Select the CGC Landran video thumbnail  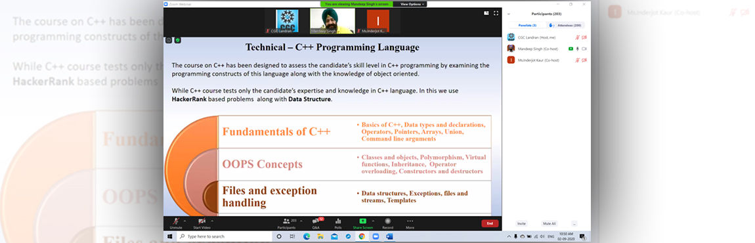[287, 21]
